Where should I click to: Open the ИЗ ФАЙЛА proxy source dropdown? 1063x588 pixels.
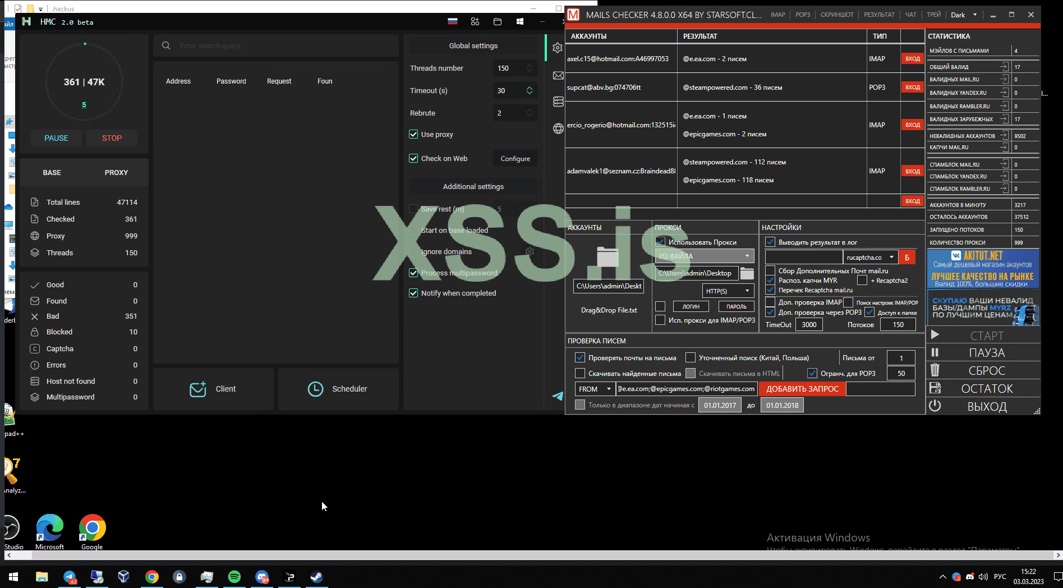pos(705,256)
